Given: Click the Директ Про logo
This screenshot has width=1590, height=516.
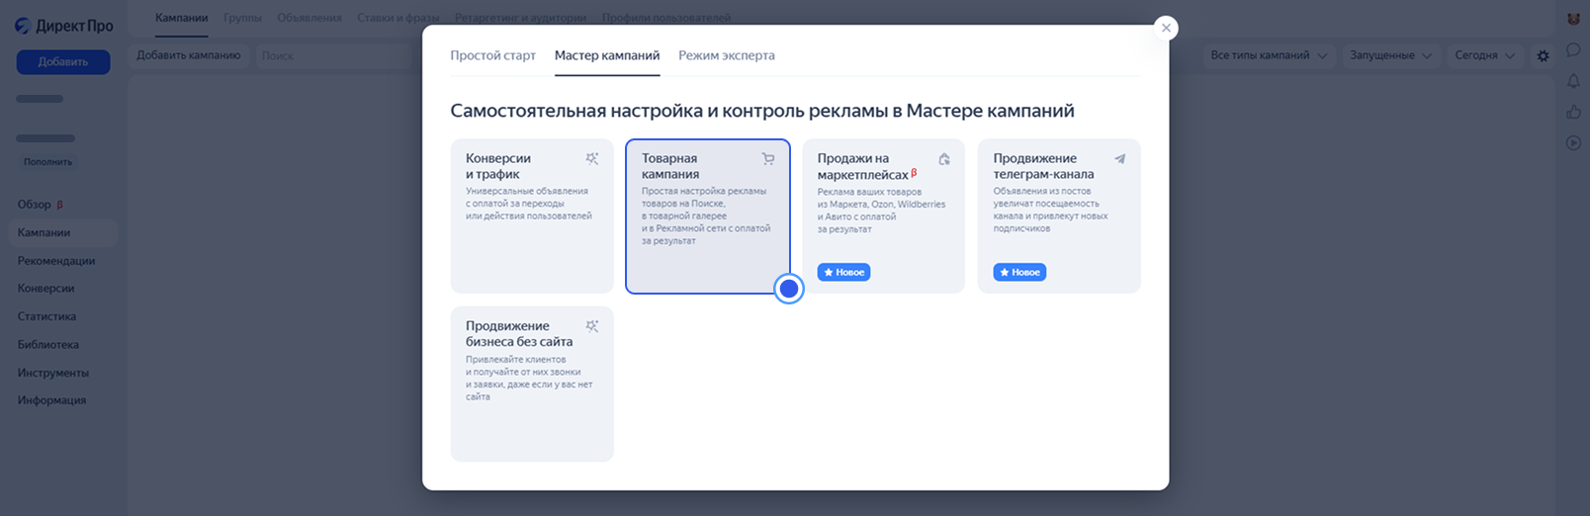Looking at the screenshot, I should point(64,26).
